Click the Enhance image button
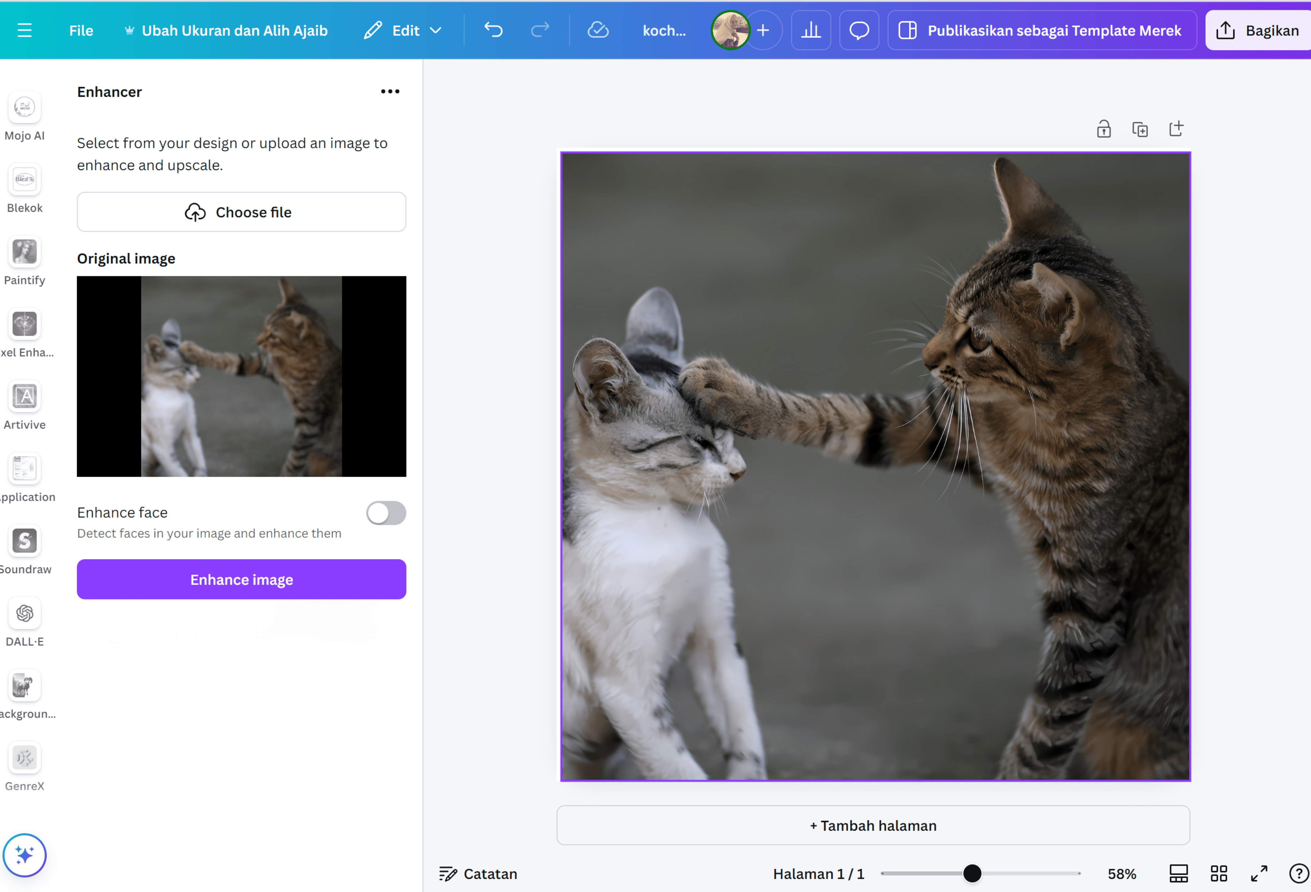The height and width of the screenshot is (892, 1311). point(242,579)
